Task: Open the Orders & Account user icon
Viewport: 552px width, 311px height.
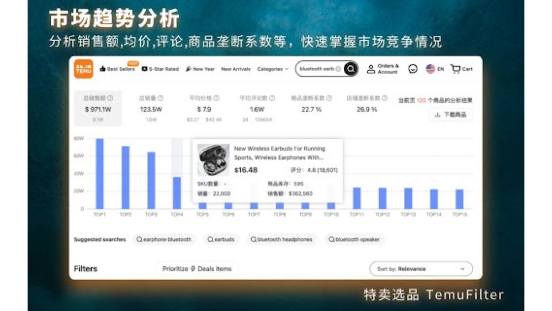Action: pyautogui.click(x=371, y=69)
